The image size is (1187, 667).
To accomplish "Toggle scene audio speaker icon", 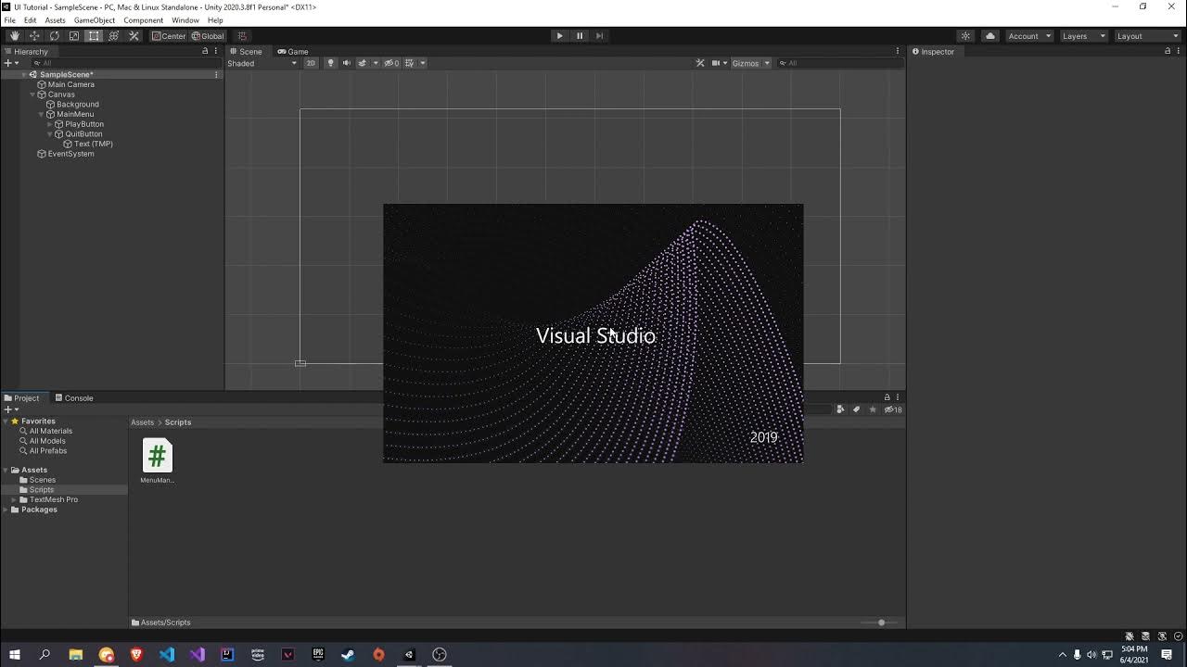I will [x=347, y=63].
